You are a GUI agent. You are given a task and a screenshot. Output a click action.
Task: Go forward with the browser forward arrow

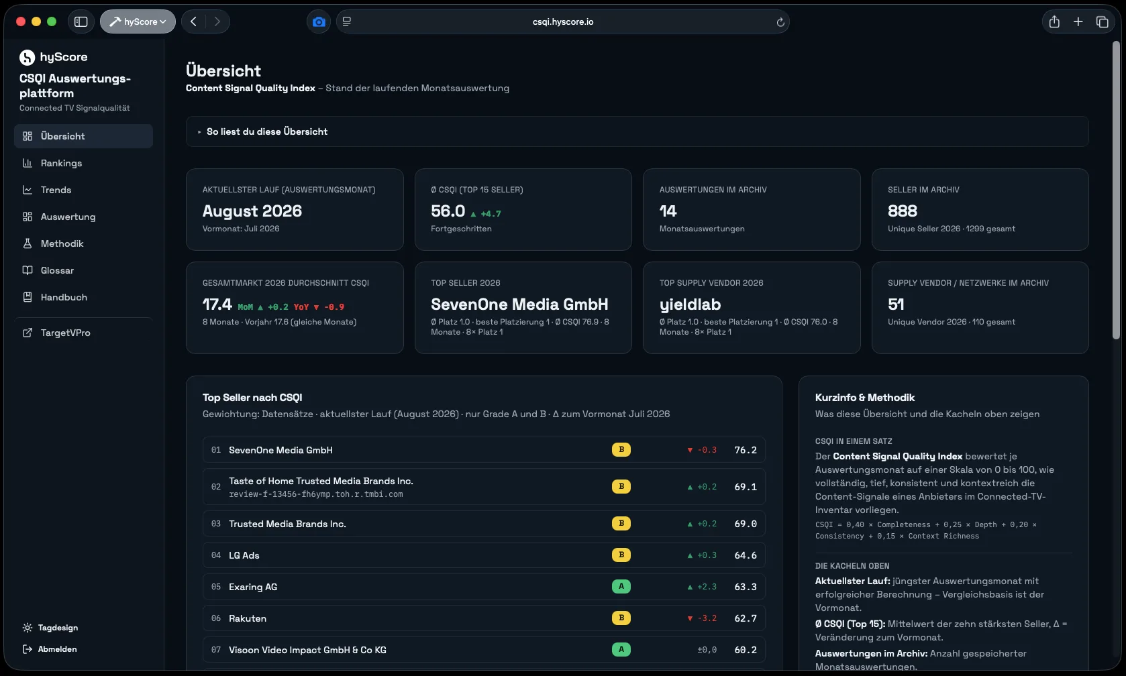point(217,21)
